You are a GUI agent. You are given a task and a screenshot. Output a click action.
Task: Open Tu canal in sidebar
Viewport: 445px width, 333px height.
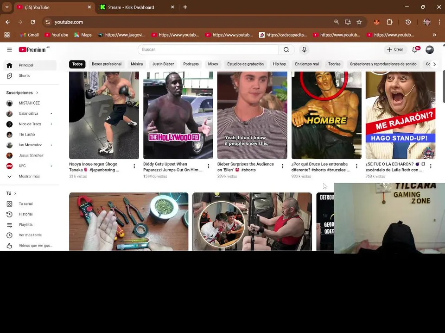(30, 204)
